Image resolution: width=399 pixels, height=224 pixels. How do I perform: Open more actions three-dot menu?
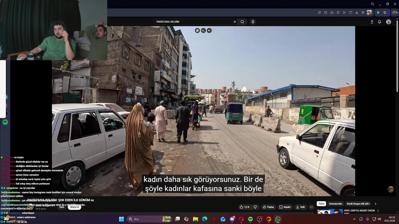click(x=311, y=207)
